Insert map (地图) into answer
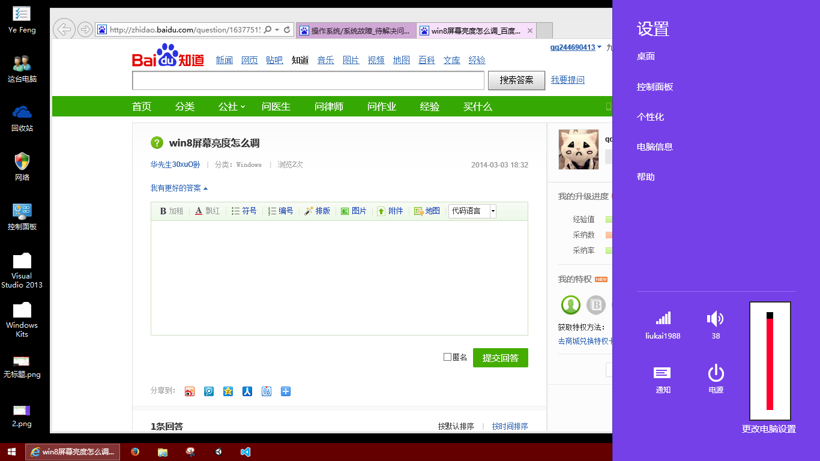This screenshot has width=820, height=461. click(427, 211)
